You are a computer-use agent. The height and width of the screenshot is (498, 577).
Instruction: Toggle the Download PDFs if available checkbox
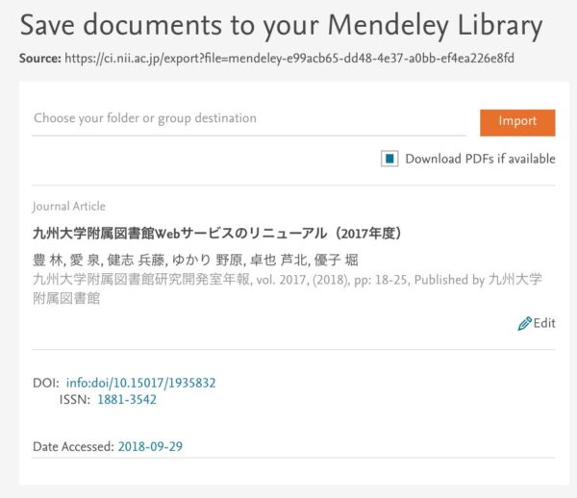389,159
